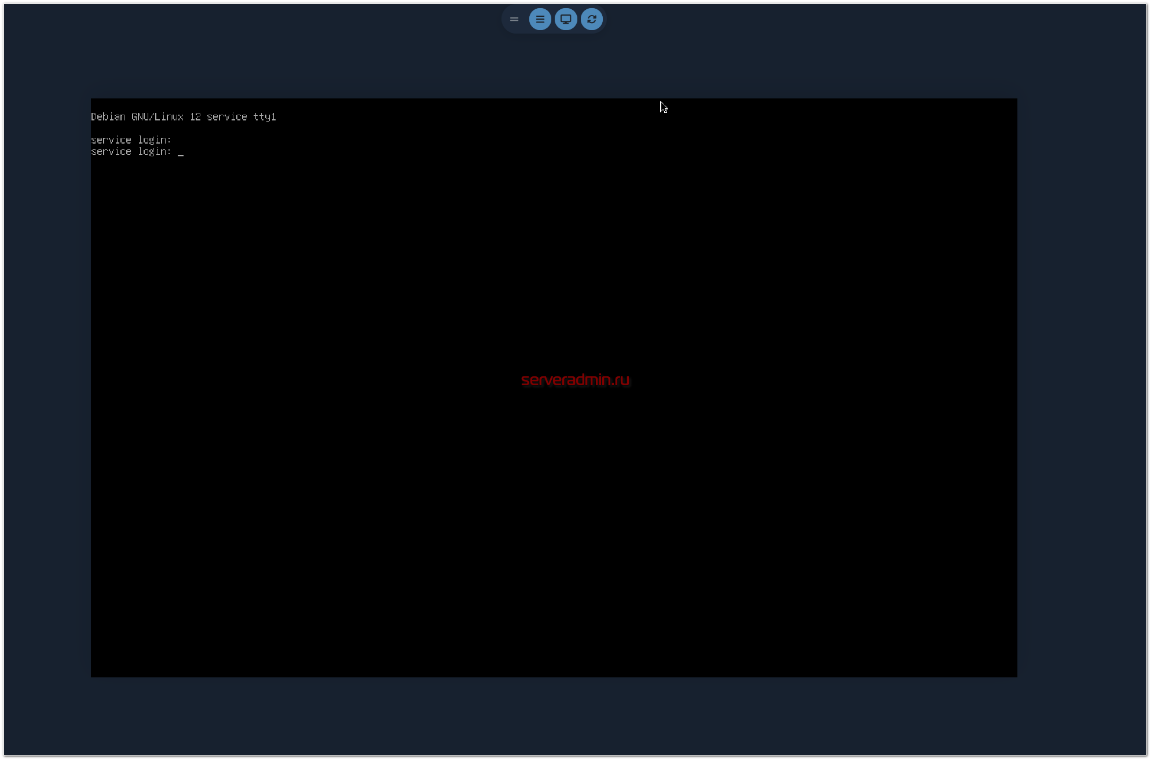This screenshot has width=1150, height=759.
Task: Open the hamburger menu in the floating toolbar
Action: coord(540,19)
